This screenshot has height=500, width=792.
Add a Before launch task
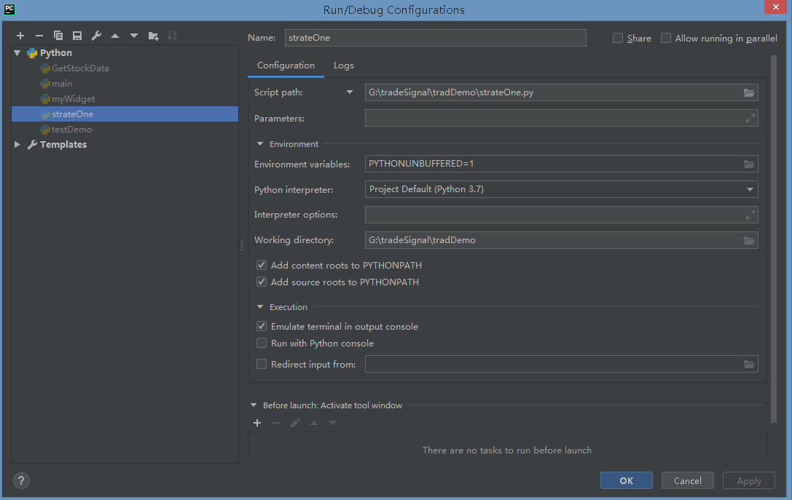(257, 423)
